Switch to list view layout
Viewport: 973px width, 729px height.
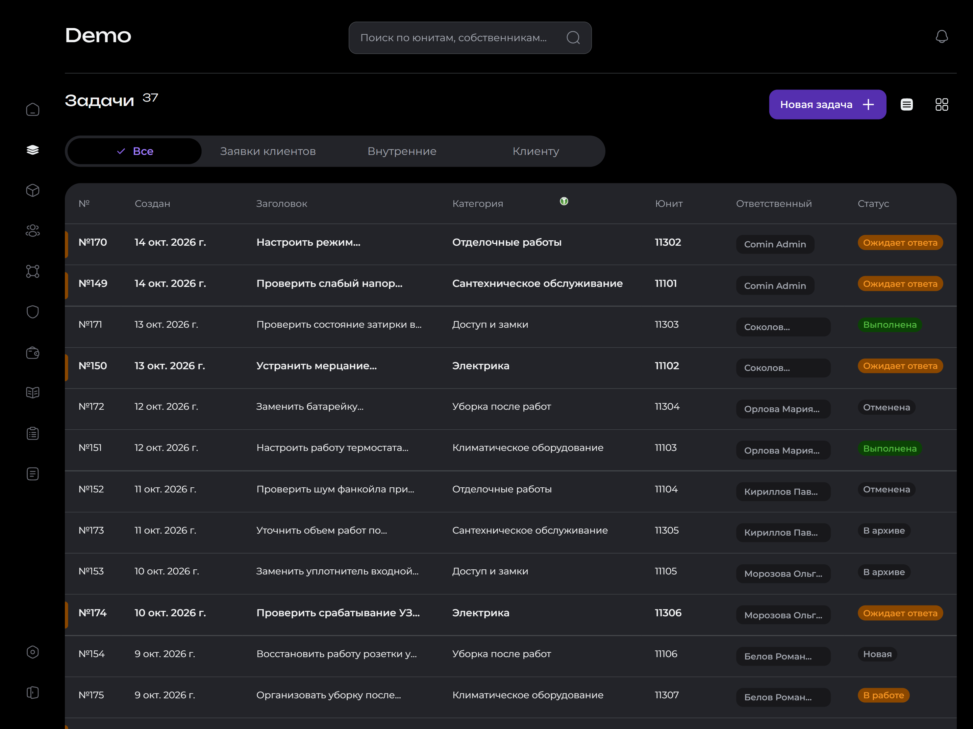pyautogui.click(x=906, y=105)
